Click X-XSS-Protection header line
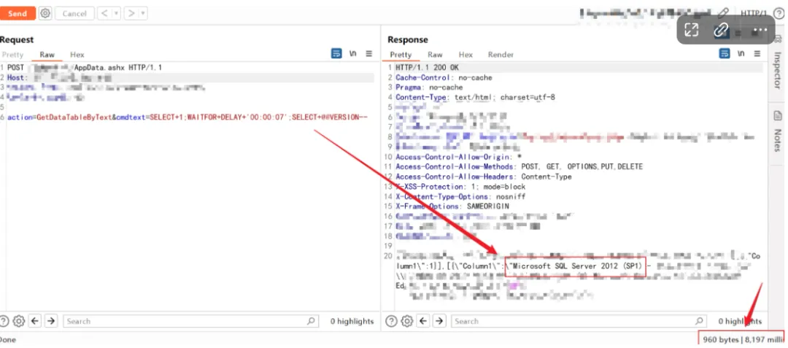The height and width of the screenshot is (348, 788). tap(460, 186)
